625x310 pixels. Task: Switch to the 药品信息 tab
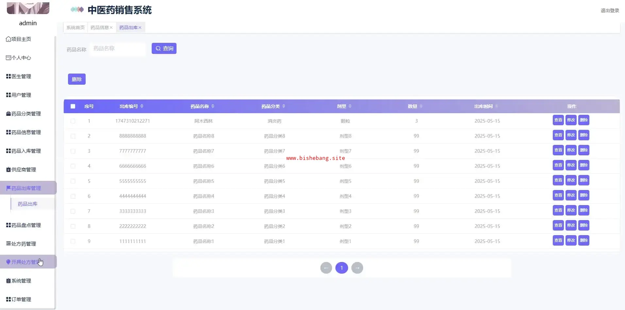pyautogui.click(x=99, y=27)
